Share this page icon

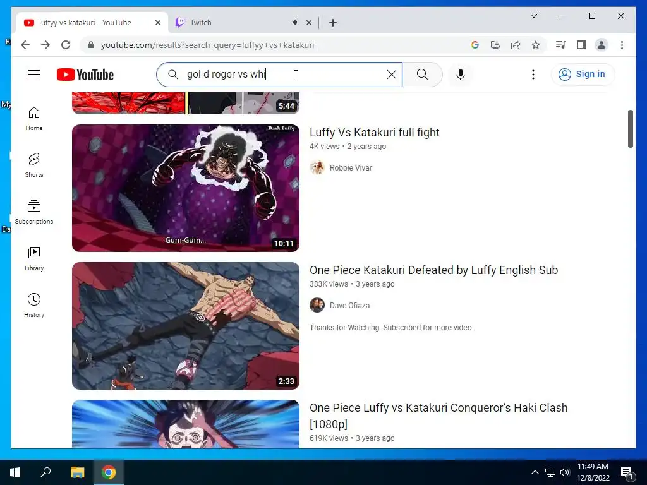(x=516, y=45)
